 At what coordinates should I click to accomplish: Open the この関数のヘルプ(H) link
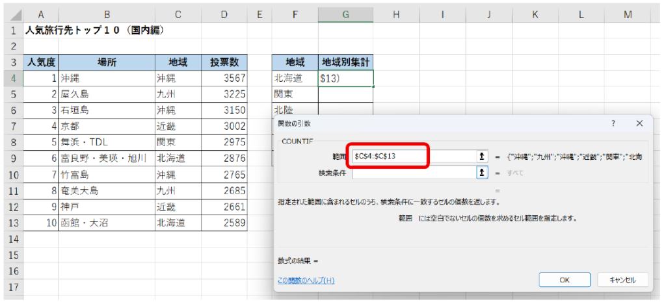point(306,280)
